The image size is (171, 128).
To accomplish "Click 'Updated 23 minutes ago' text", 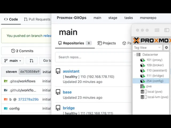I will coord(83,98).
